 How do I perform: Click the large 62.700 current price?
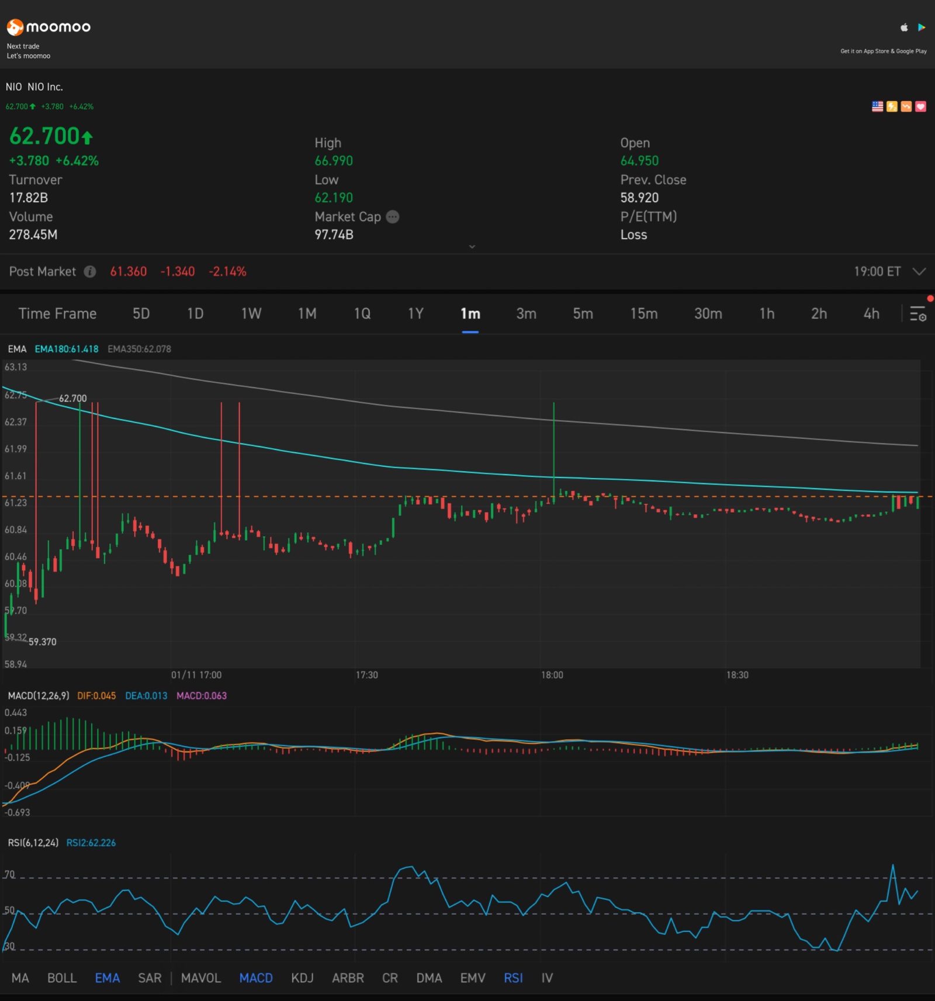click(51, 136)
